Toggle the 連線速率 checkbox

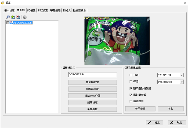tap(131, 101)
